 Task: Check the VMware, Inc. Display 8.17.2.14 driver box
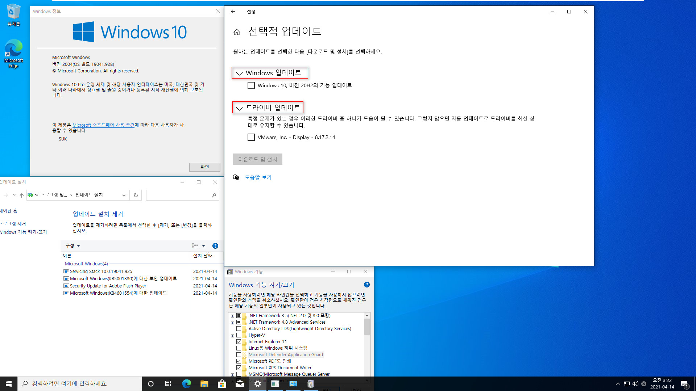point(251,137)
